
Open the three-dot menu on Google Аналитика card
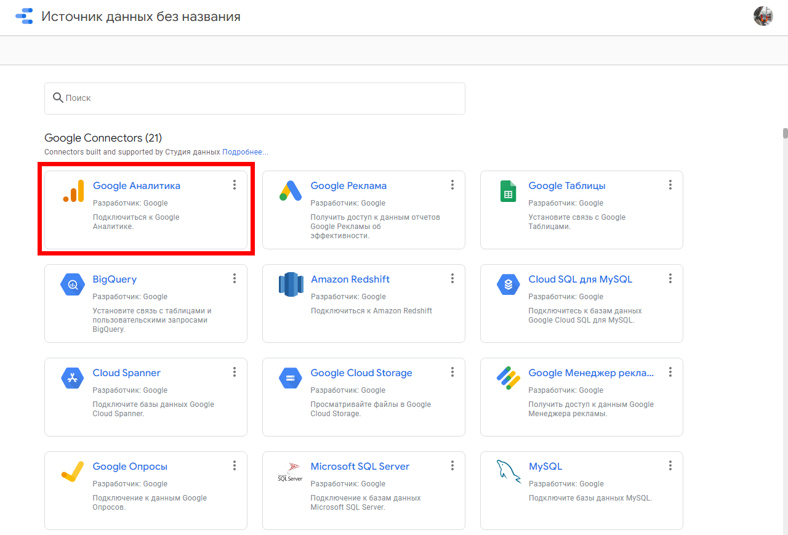coord(235,185)
